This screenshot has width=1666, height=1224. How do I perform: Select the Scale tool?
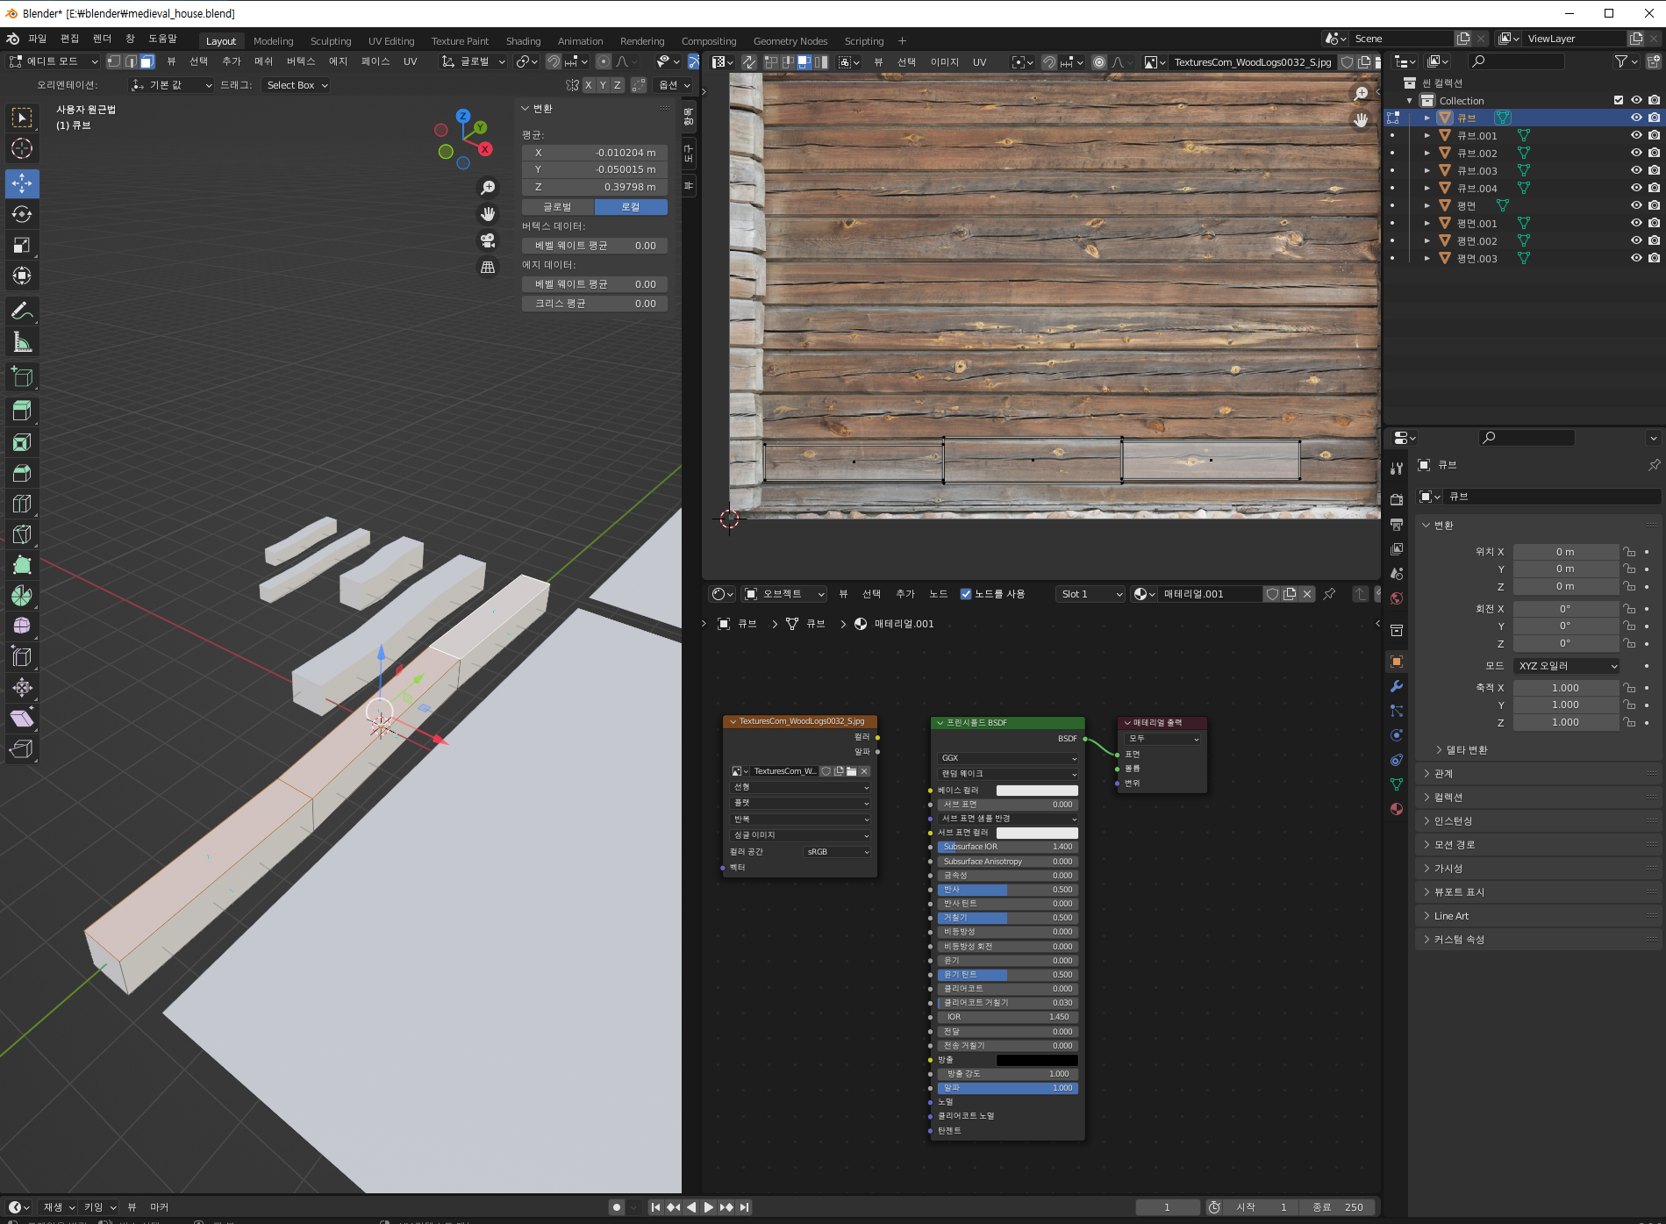point(22,245)
